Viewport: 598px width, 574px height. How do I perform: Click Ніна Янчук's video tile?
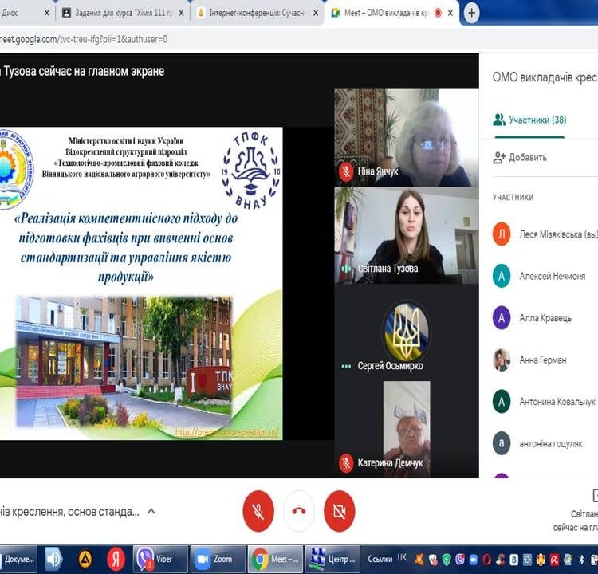[406, 138]
